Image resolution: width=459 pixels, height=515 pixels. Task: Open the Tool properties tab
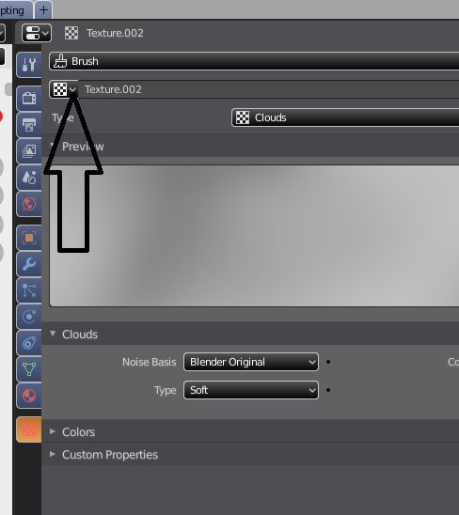pos(29,65)
